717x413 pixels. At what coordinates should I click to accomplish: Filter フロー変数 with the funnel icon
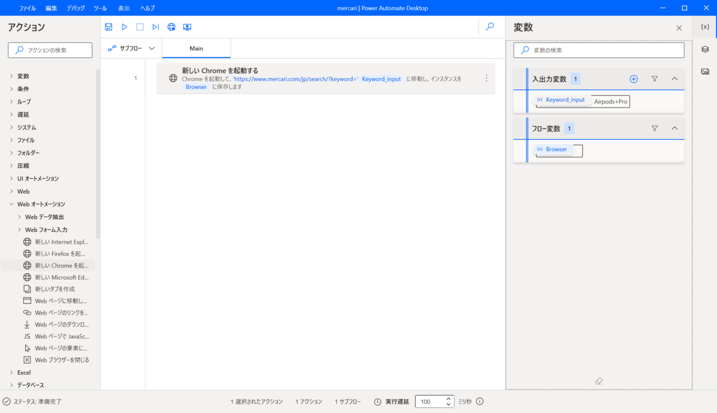pos(654,129)
